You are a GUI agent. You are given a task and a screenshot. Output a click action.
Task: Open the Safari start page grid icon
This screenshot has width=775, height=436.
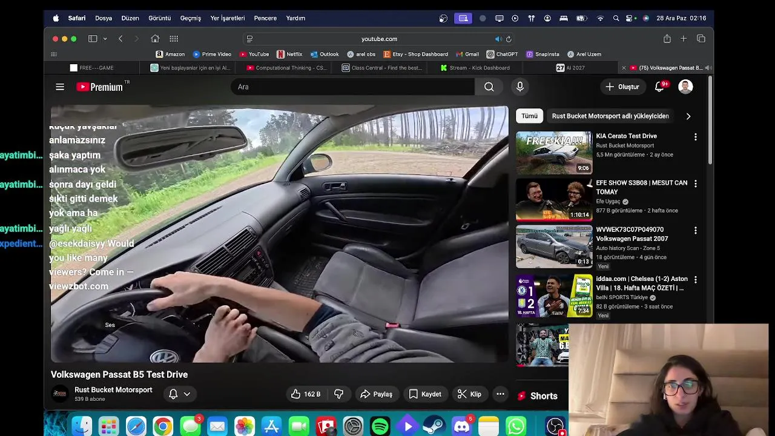(x=174, y=39)
